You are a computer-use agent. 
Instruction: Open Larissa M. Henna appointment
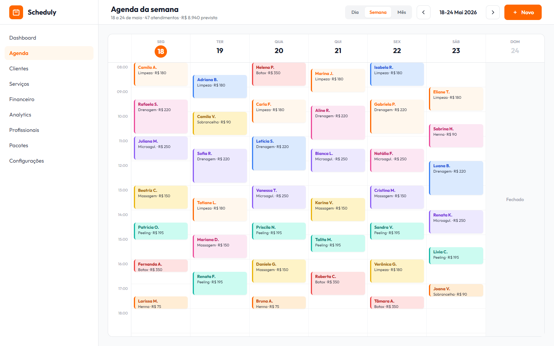point(161,303)
